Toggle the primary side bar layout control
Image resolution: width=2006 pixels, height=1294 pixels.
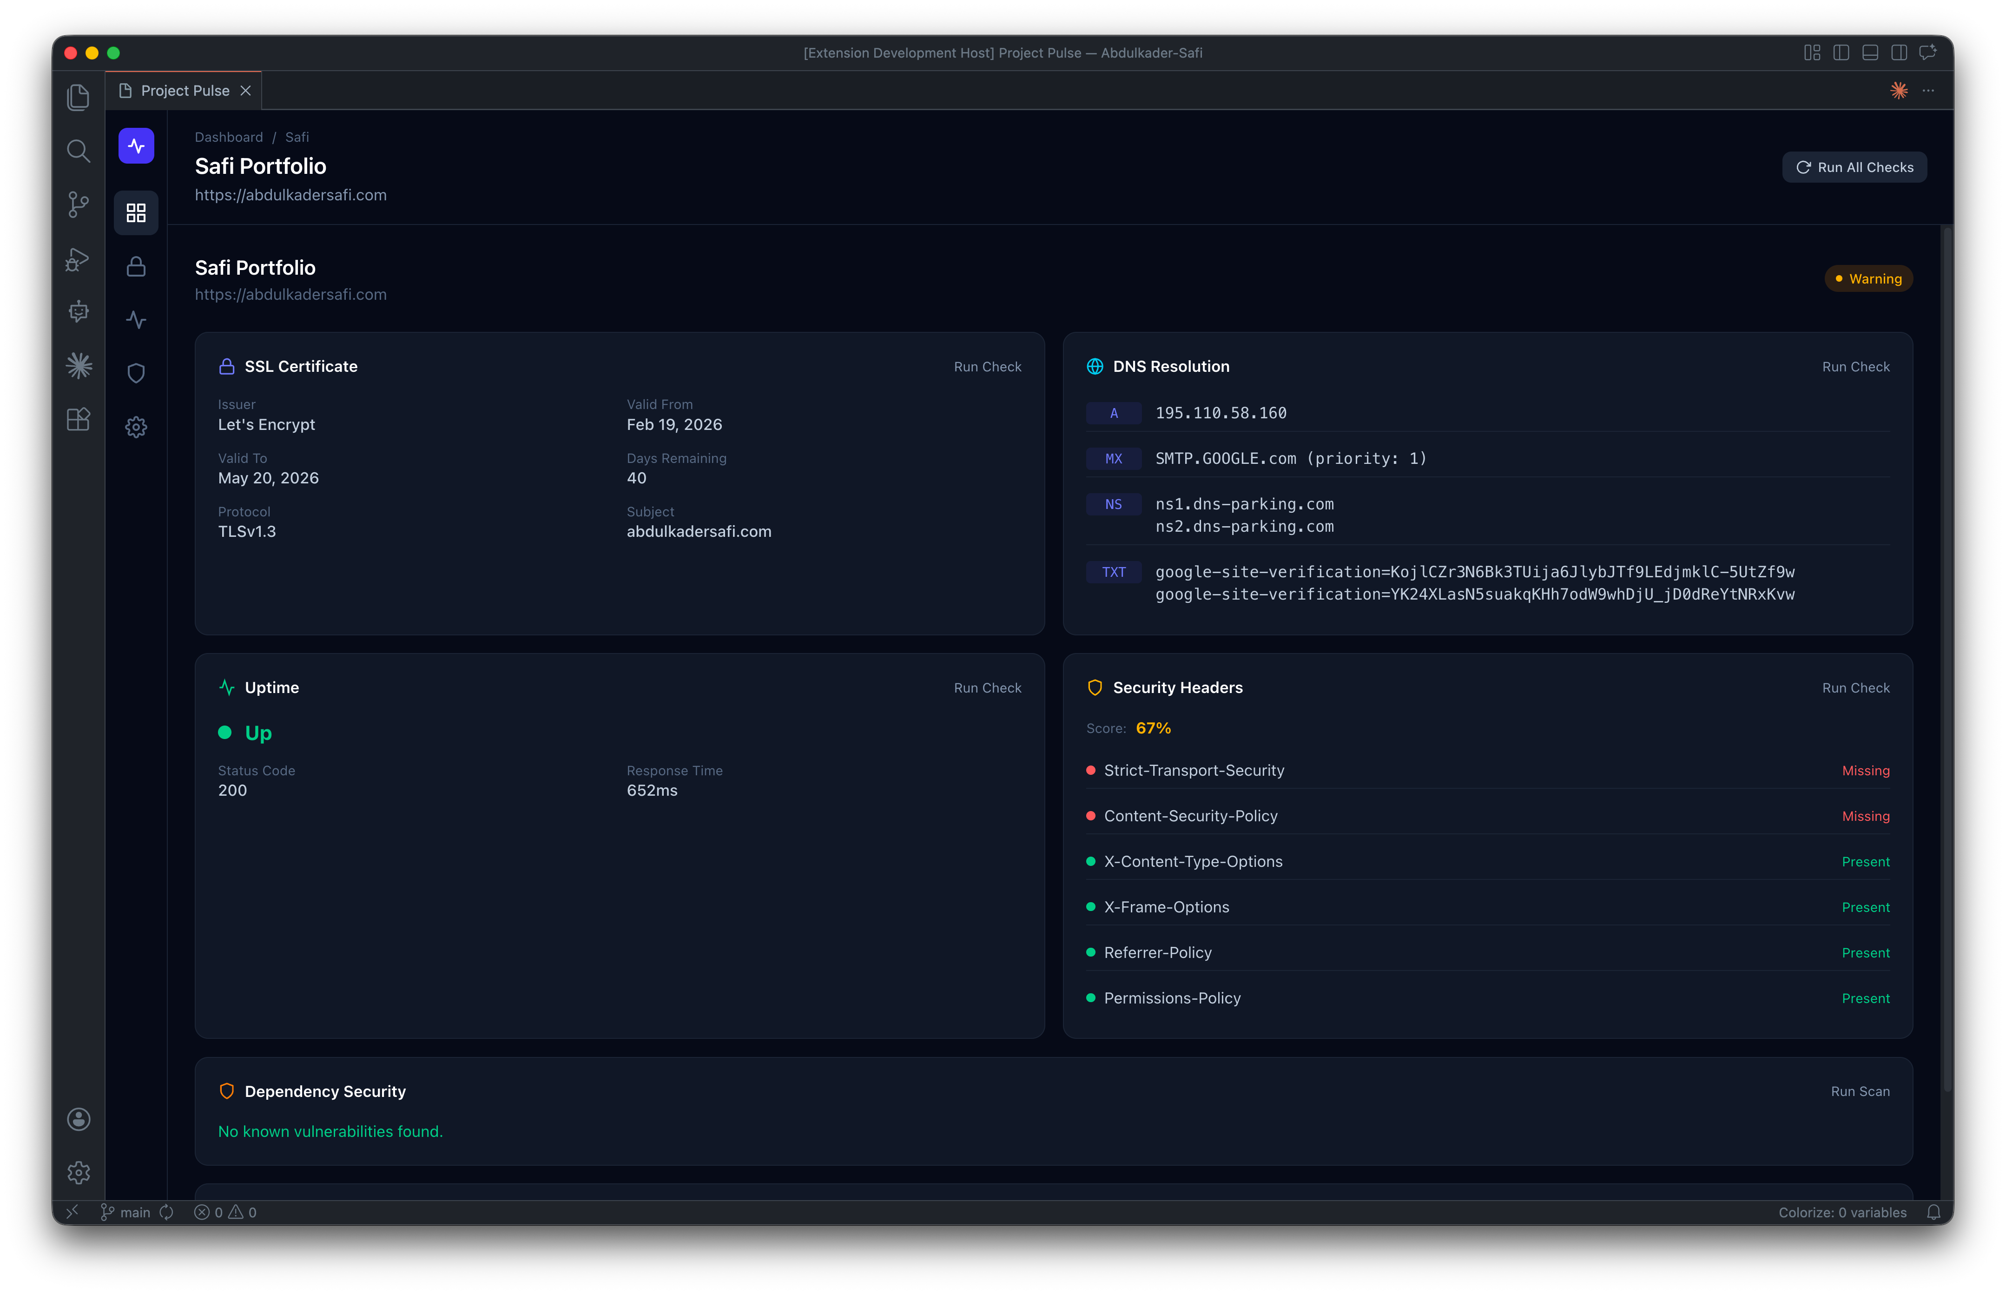[x=1841, y=52]
